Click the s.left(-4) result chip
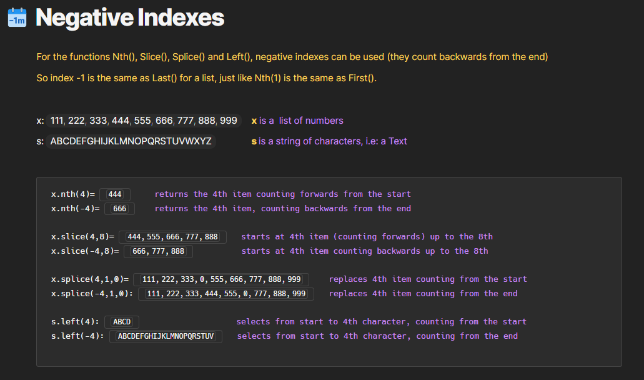Image resolution: width=644 pixels, height=380 pixels. (x=166, y=336)
